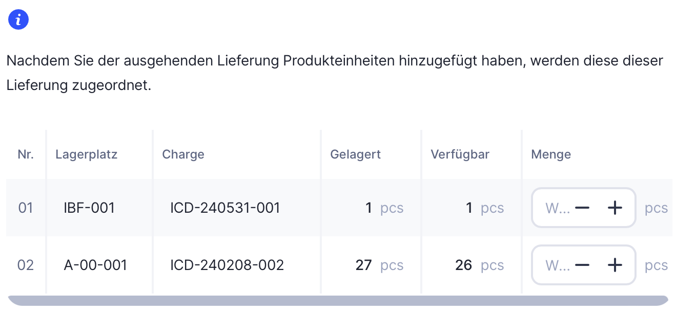
Task: Select storage location IBF-001 cell
Action: click(x=89, y=208)
